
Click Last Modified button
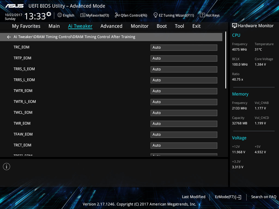[x=194, y=197]
